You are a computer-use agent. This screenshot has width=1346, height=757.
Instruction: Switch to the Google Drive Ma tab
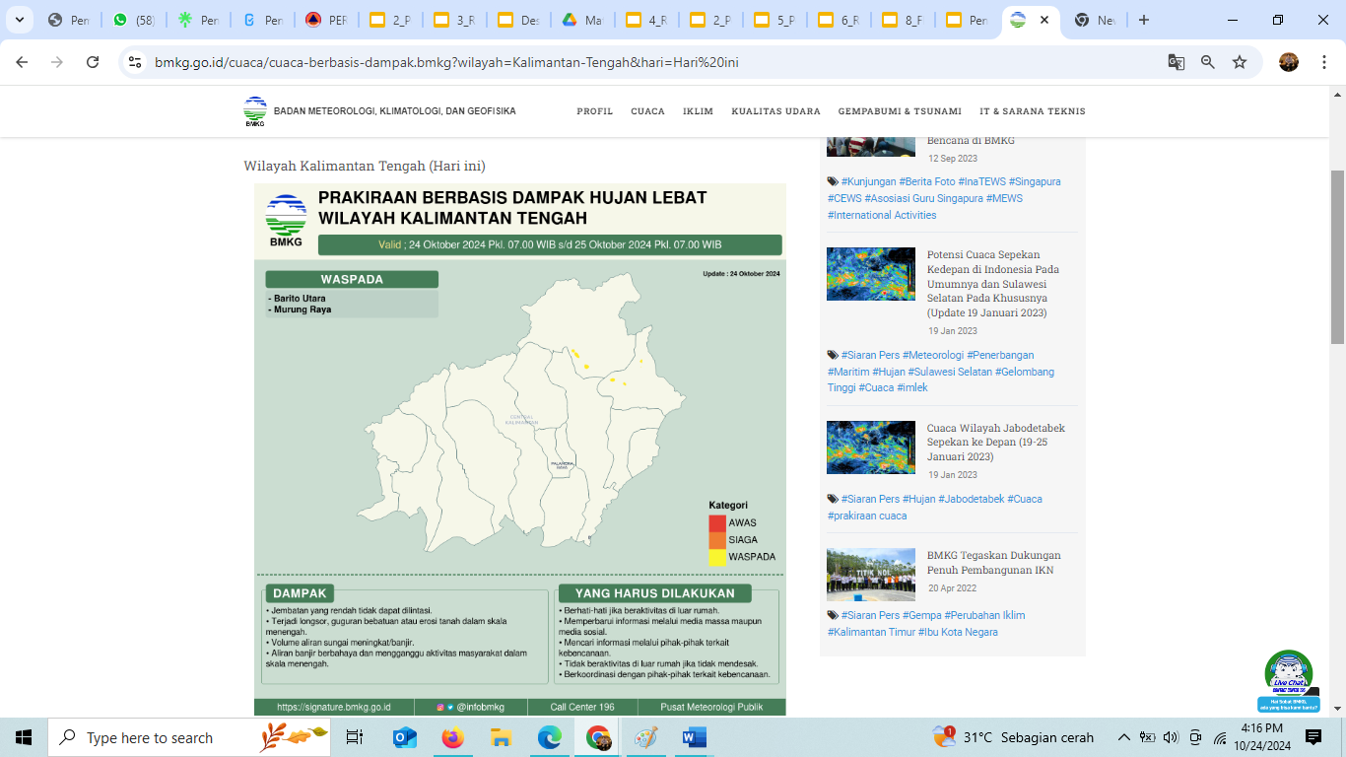pyautogui.click(x=582, y=20)
